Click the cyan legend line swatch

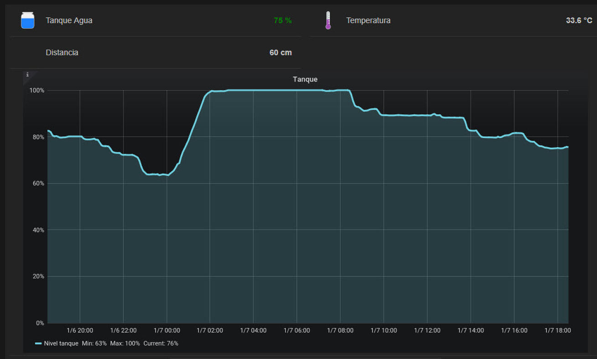point(38,343)
